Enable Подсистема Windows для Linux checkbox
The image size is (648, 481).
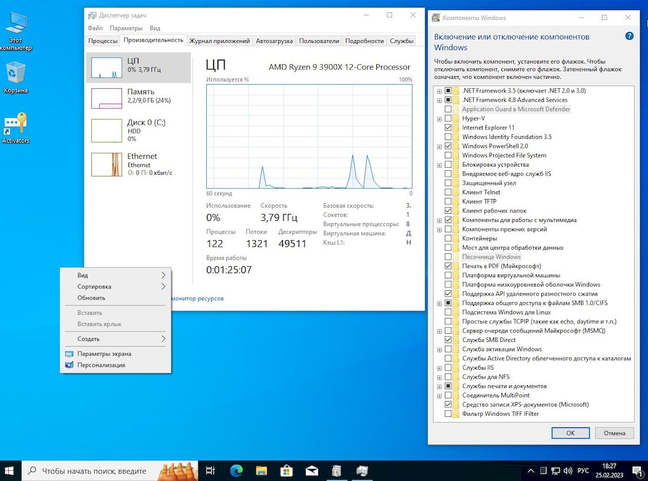(x=448, y=312)
